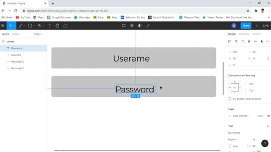Click the W user avatar
Viewport: 271px width, 152px height.
coord(234,26)
